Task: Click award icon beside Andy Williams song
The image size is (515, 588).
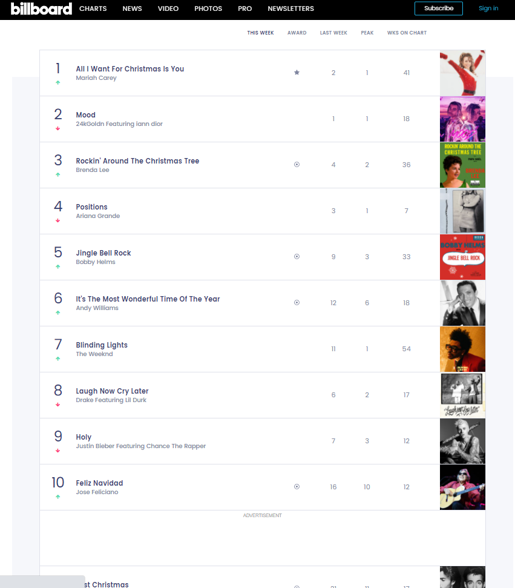Action: pyautogui.click(x=297, y=303)
